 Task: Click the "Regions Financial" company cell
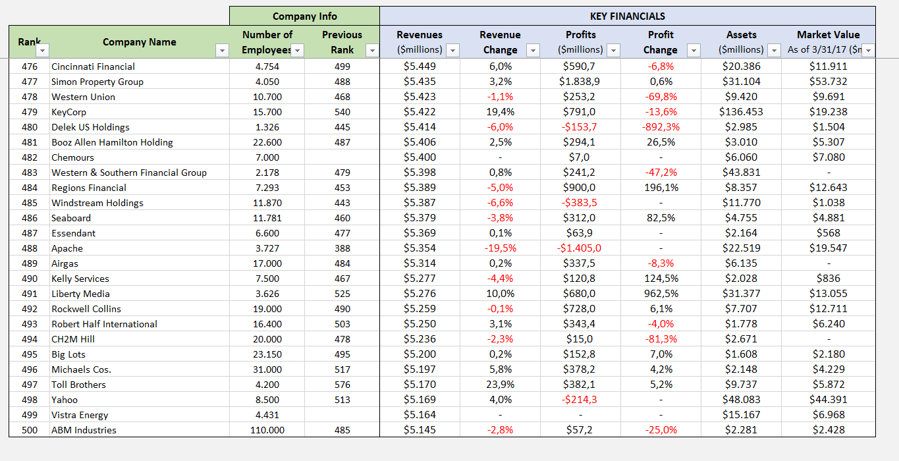click(140, 188)
